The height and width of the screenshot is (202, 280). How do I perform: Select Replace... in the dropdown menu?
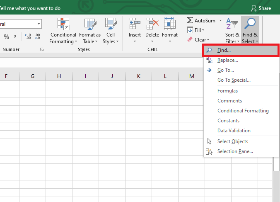pyautogui.click(x=227, y=60)
